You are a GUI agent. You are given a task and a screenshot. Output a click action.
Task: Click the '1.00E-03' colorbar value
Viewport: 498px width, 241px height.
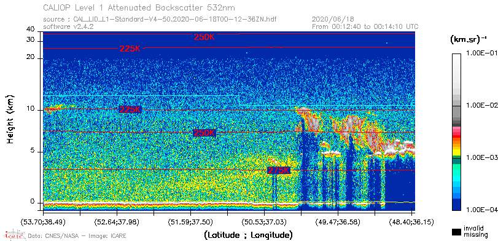481,157
